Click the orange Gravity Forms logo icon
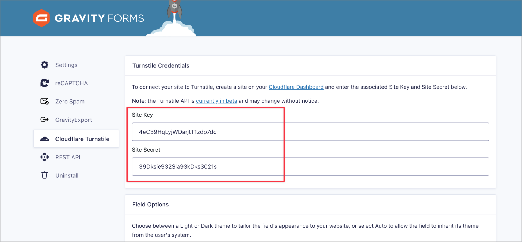The height and width of the screenshot is (242, 522). (x=41, y=18)
